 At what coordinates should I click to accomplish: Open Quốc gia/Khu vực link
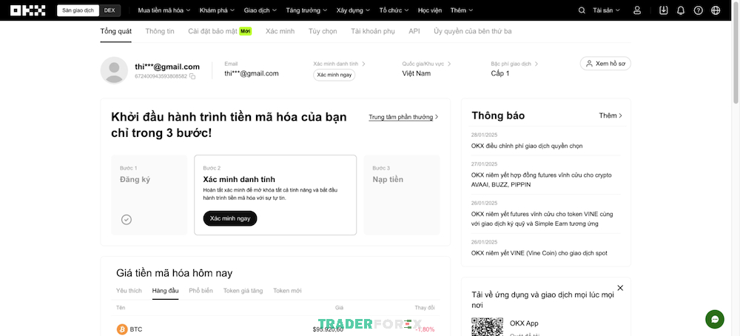427,64
